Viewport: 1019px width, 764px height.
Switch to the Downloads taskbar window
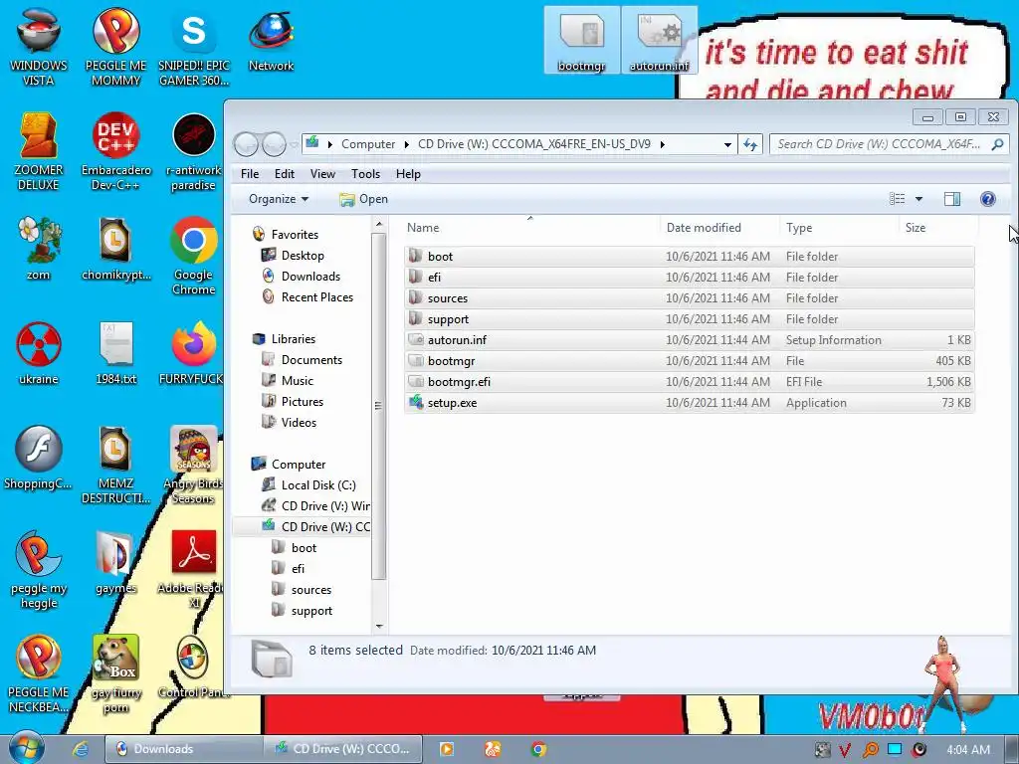pyautogui.click(x=183, y=749)
